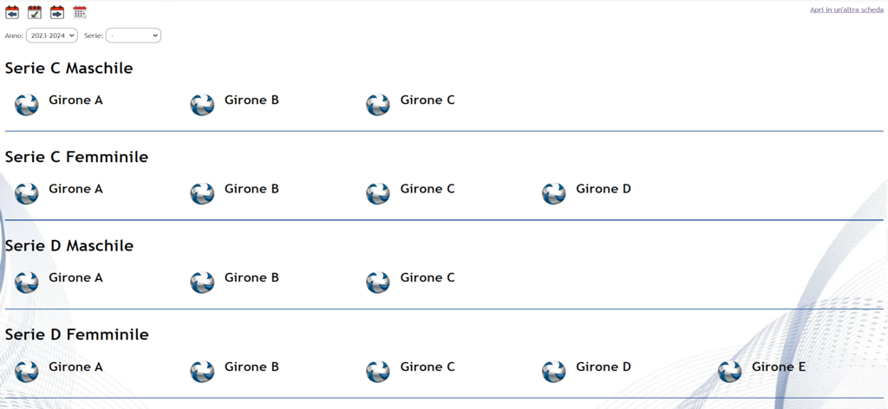Click the calendar checkmark icon
This screenshot has width=888, height=409.
[x=35, y=12]
